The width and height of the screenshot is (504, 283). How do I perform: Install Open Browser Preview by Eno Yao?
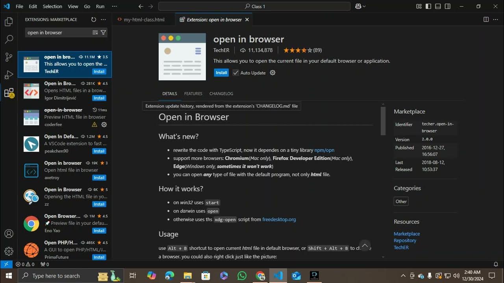coord(99,231)
